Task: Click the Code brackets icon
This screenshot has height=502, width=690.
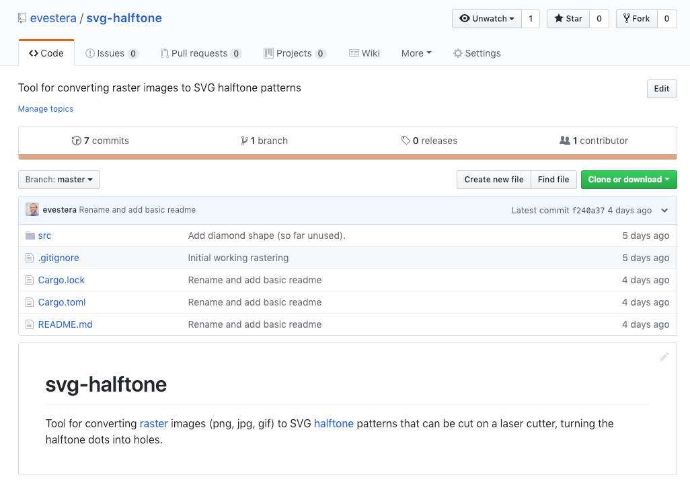Action: [x=34, y=53]
